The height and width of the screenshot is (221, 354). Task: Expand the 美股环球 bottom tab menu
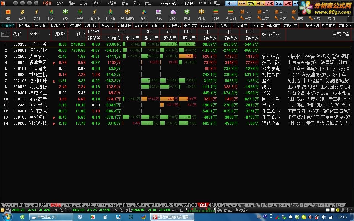[x=320, y=205]
